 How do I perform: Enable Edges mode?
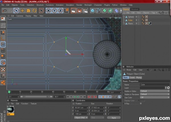click(x=3, y=50)
